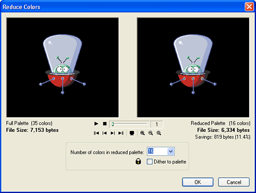Viewport: 256px width, 193px height.
Task: Click the Cancel button
Action: (234, 182)
